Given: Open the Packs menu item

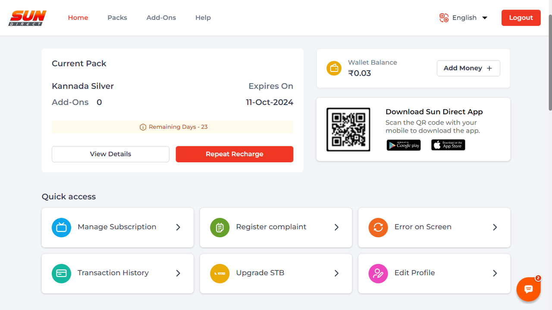Looking at the screenshot, I should coord(117,18).
